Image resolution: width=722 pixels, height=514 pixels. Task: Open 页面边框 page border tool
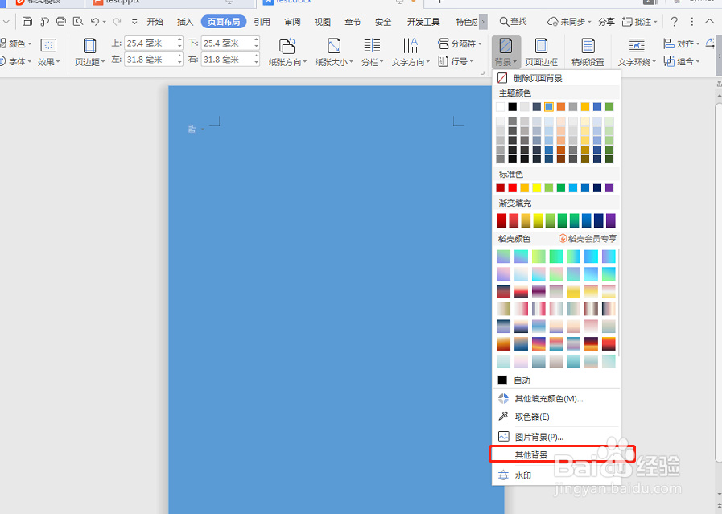[541, 52]
